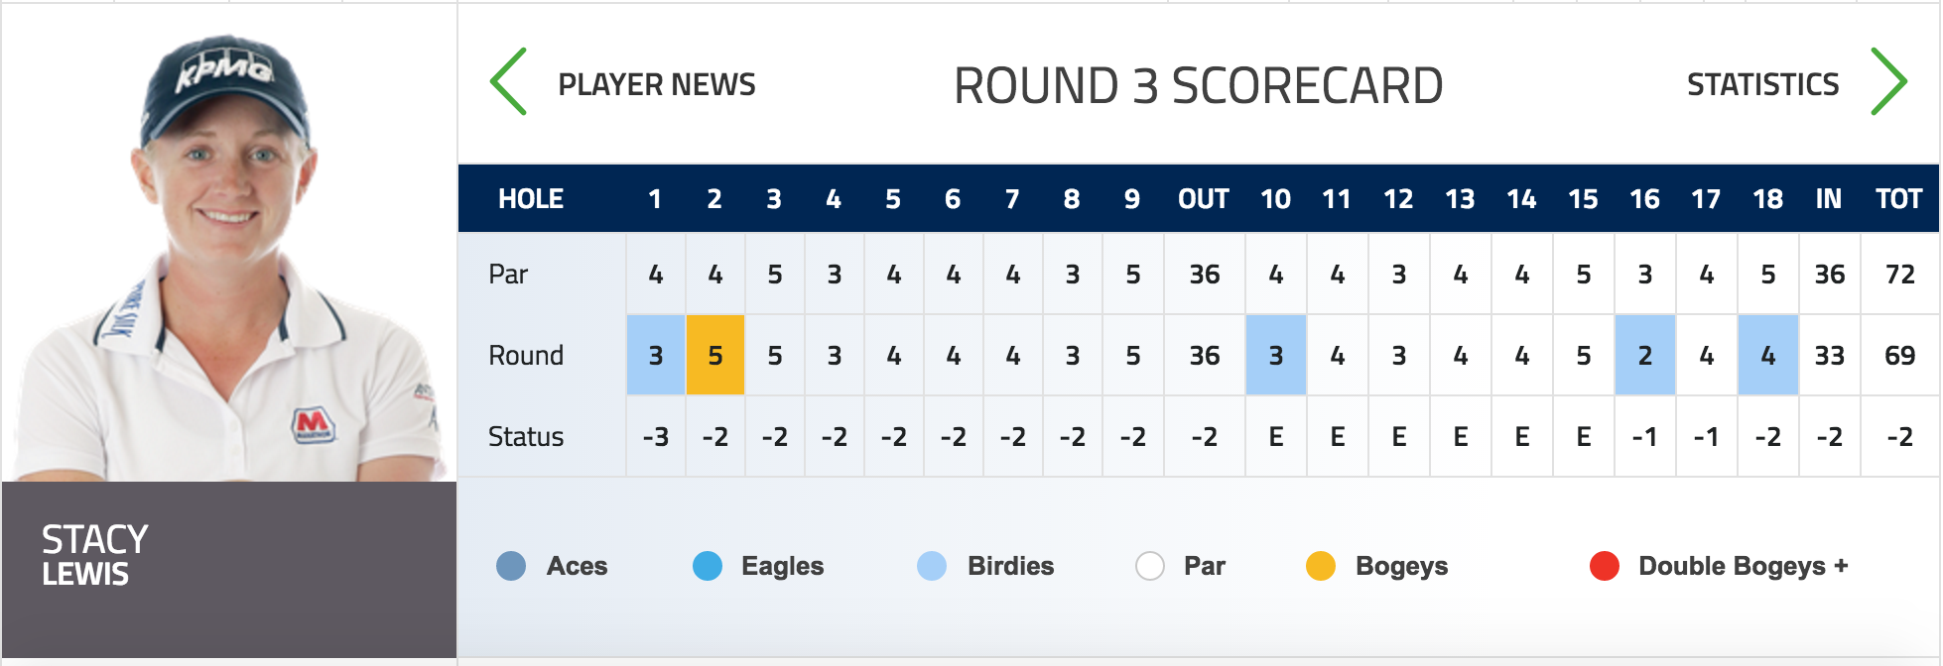Click the hole 18 birdie score
The width and height of the screenshot is (1943, 666).
1767,355
